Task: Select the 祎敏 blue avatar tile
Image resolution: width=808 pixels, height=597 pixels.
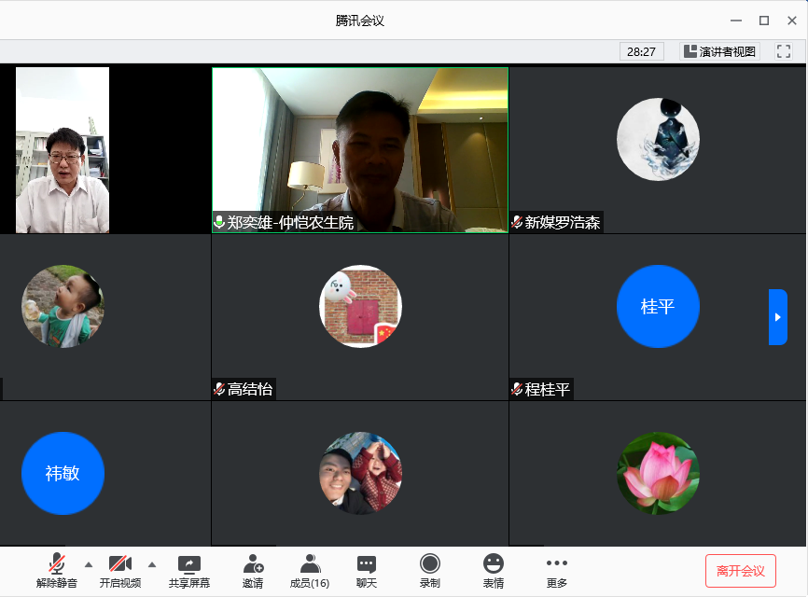Action: 63,473
